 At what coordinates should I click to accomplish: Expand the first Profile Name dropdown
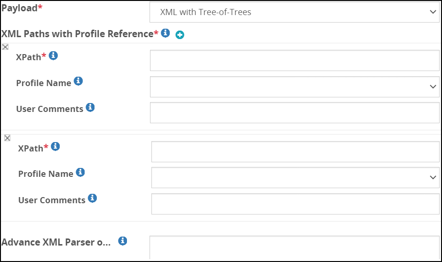point(294,87)
